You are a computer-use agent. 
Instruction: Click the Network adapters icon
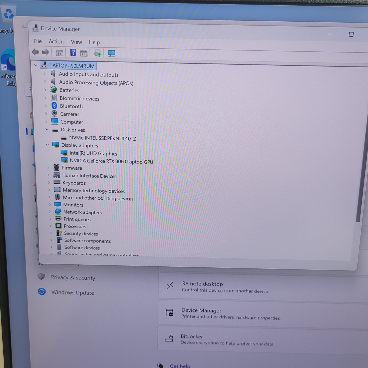click(58, 211)
